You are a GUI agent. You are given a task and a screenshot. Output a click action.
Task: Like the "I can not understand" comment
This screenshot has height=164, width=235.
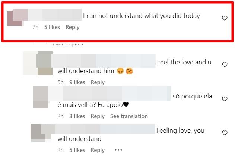click(x=225, y=18)
